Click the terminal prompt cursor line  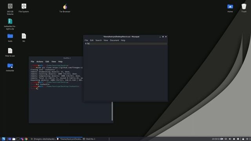[35, 89]
